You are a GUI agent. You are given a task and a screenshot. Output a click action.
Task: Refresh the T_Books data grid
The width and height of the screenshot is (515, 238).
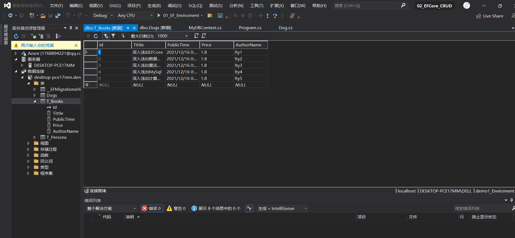[96, 36]
